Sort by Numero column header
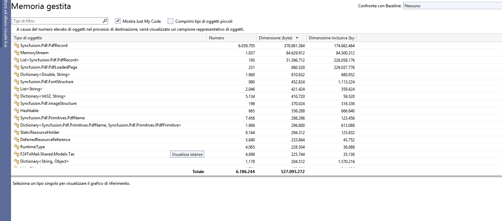 click(217, 38)
